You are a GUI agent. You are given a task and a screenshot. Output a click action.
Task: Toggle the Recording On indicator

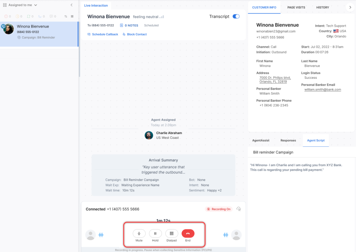point(219,209)
